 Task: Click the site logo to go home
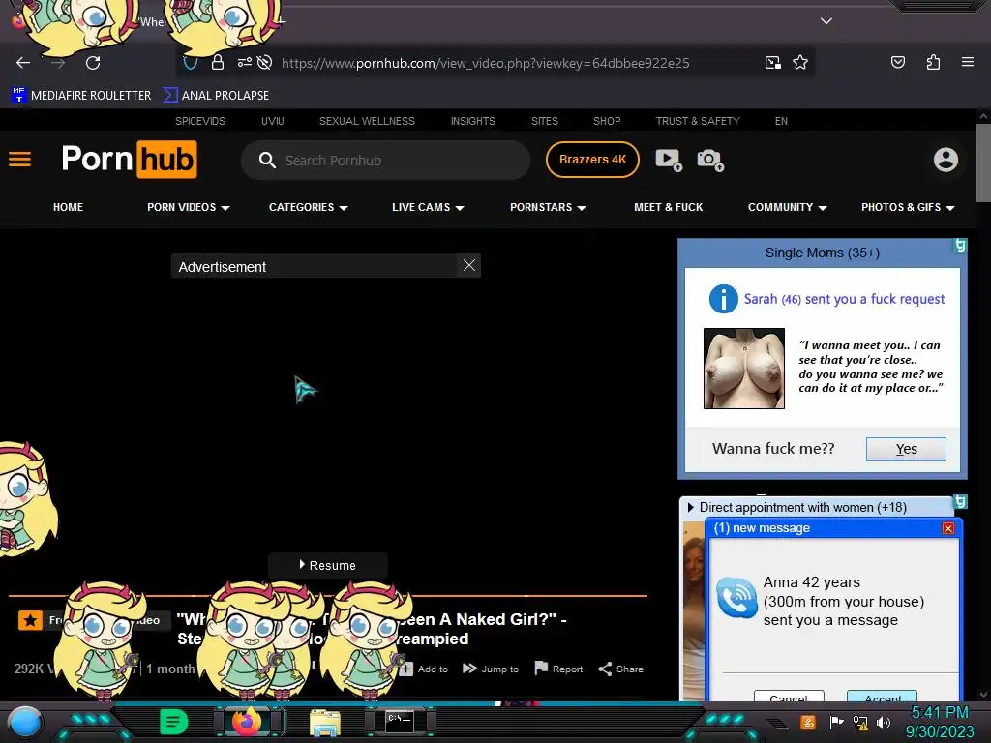coord(129,160)
